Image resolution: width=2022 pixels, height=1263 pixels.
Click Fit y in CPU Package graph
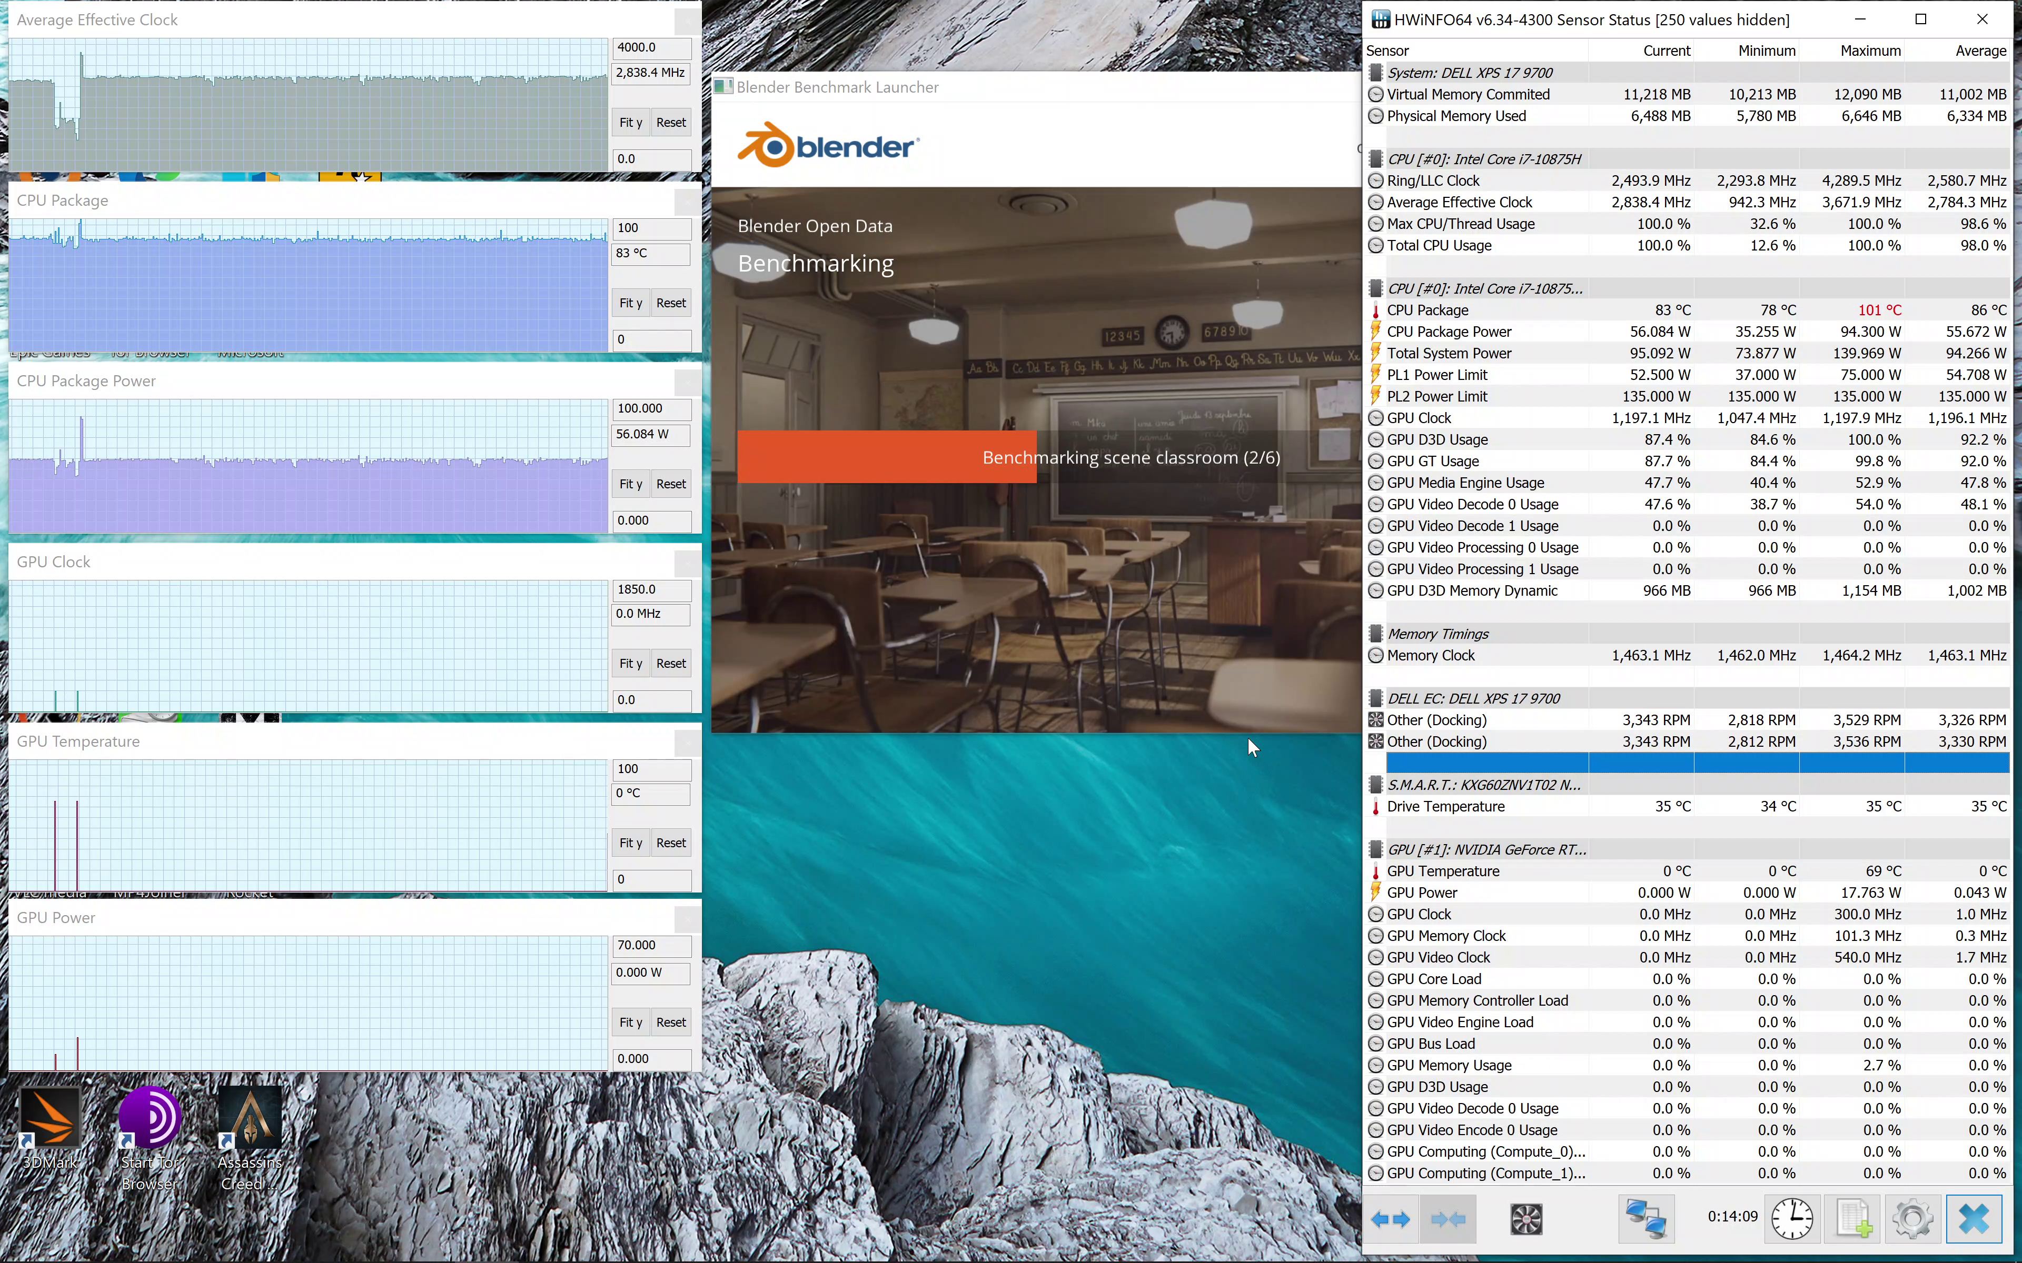(x=631, y=303)
